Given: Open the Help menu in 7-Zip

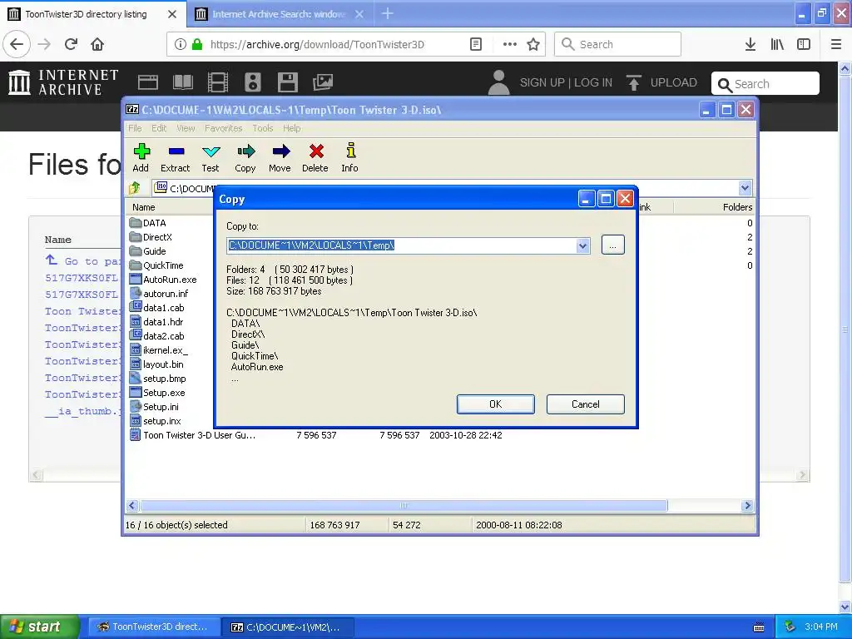Looking at the screenshot, I should point(291,128).
